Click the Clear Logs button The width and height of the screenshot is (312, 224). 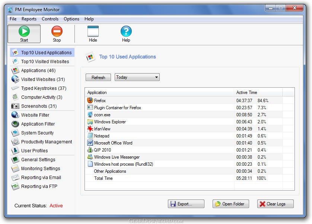276,204
